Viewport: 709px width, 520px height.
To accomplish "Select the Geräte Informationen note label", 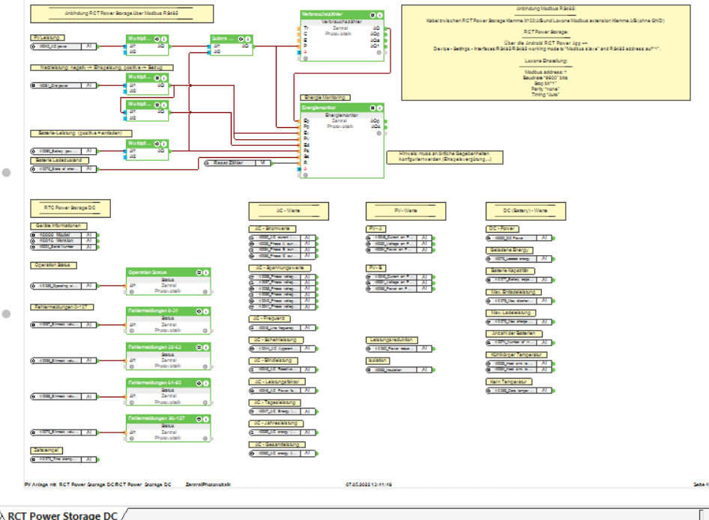I will pyautogui.click(x=58, y=226).
